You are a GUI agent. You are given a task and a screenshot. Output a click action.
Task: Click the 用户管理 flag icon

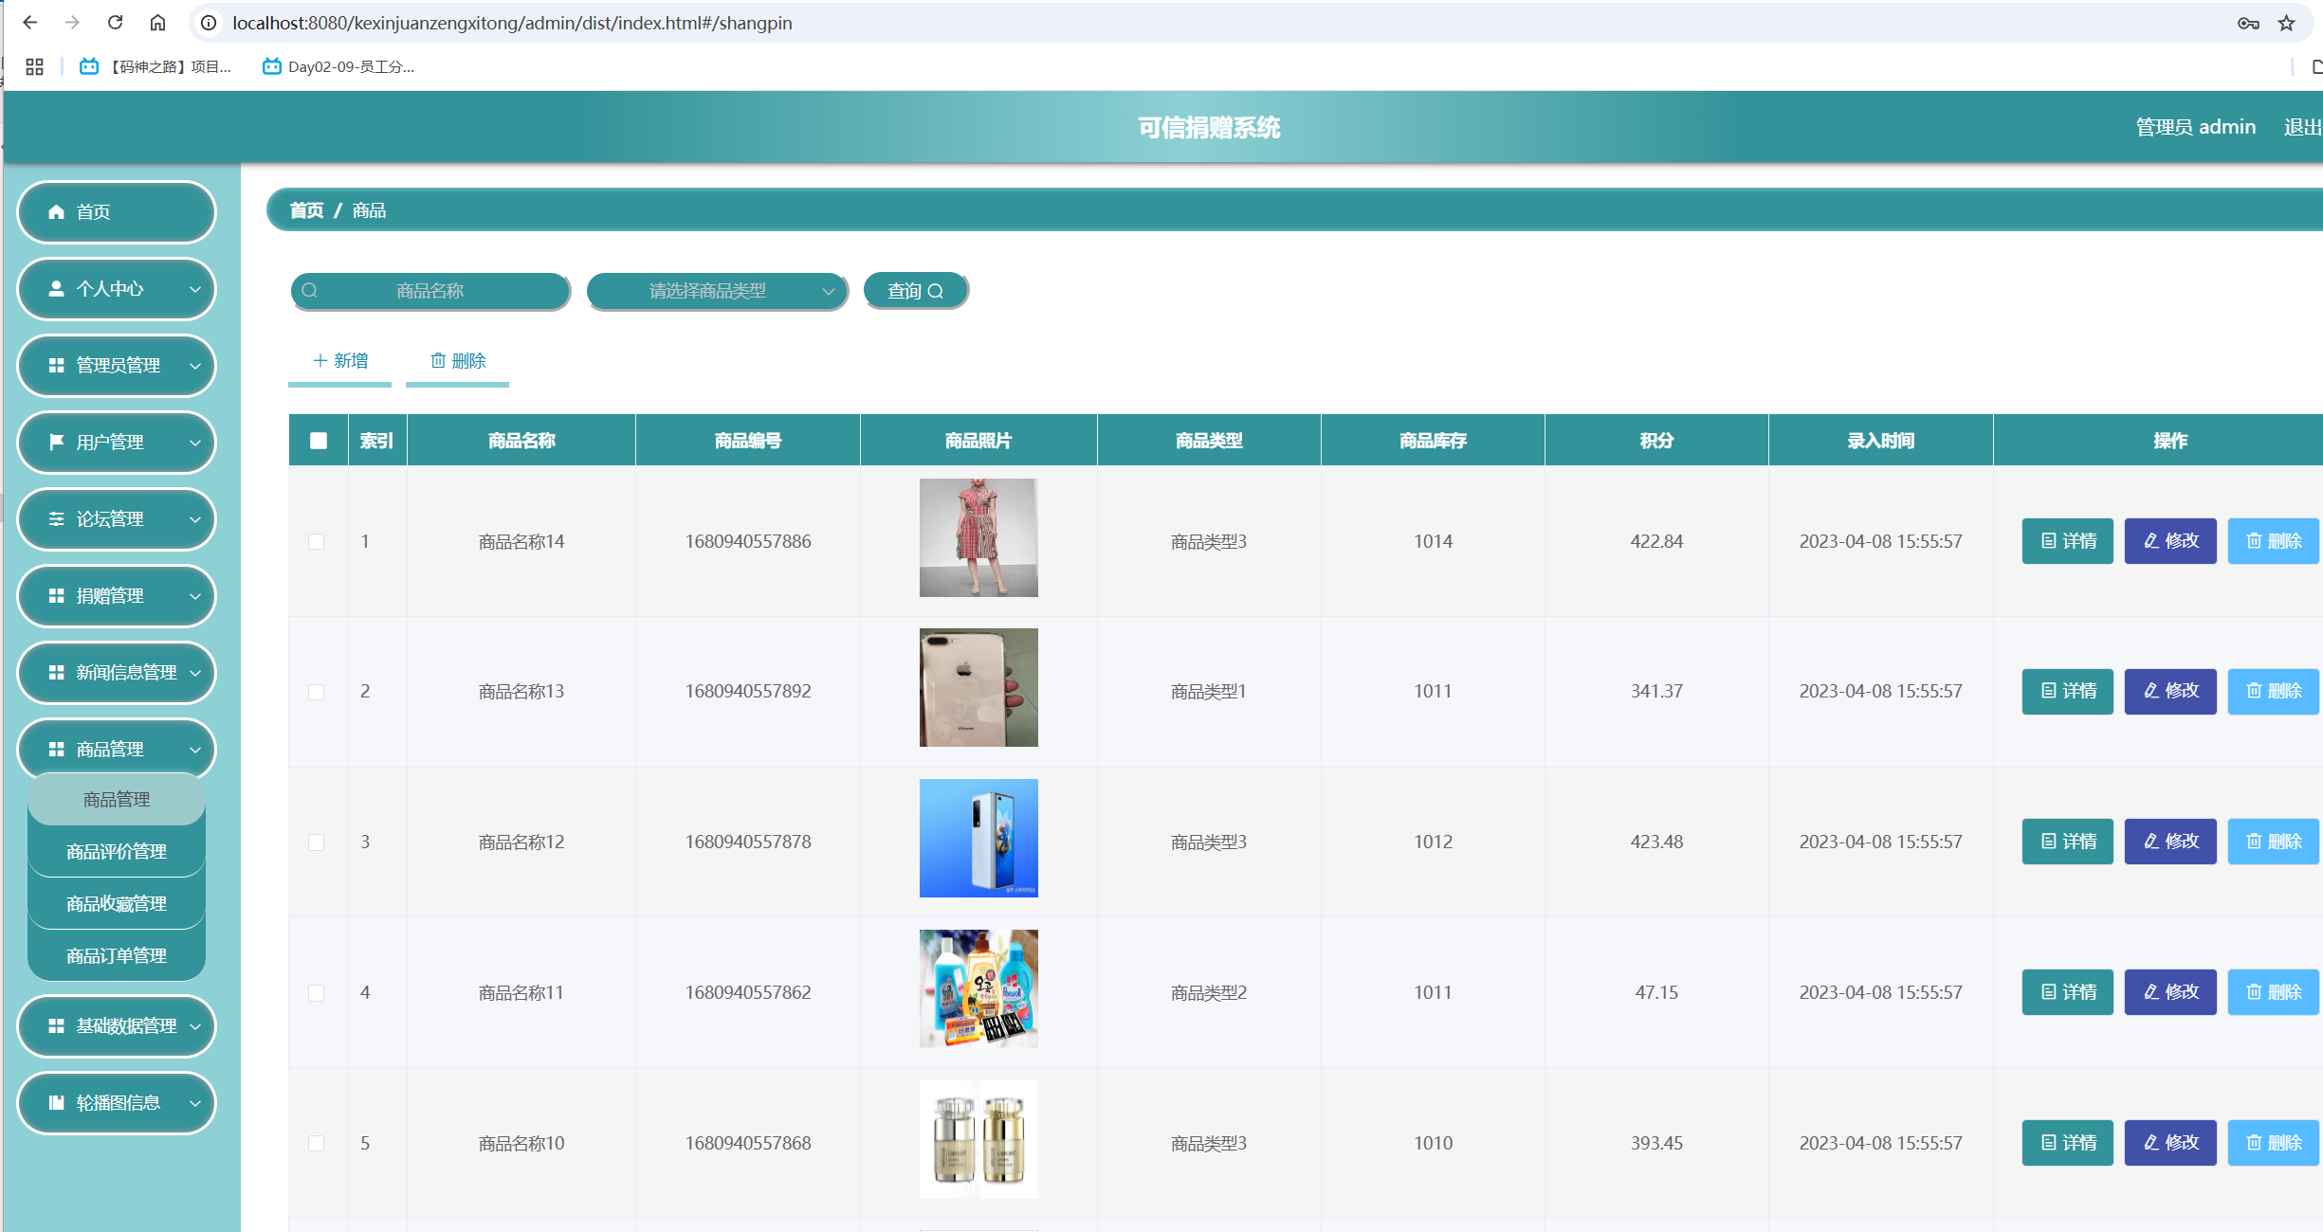coord(56,443)
